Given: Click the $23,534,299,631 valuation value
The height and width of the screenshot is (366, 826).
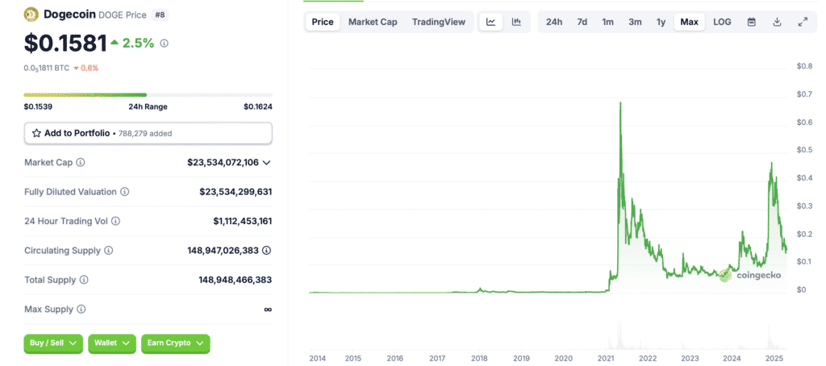Looking at the screenshot, I should point(236,192).
